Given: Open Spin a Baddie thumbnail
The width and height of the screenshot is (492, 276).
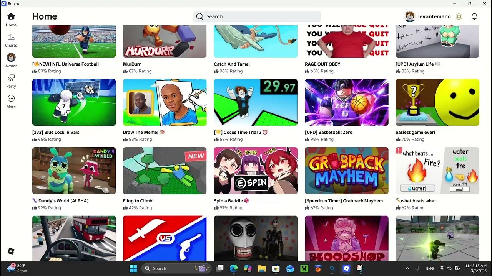Looking at the screenshot, I should pos(256,171).
